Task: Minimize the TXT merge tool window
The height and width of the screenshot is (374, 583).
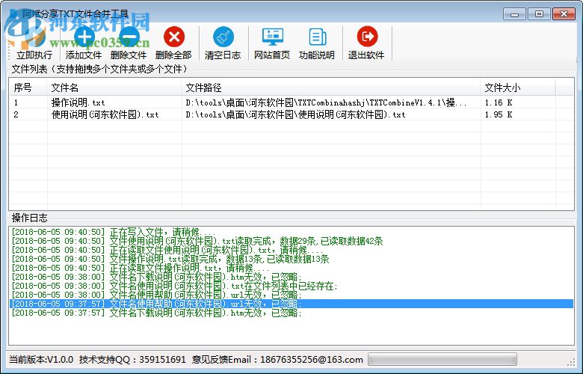Action: coord(514,14)
